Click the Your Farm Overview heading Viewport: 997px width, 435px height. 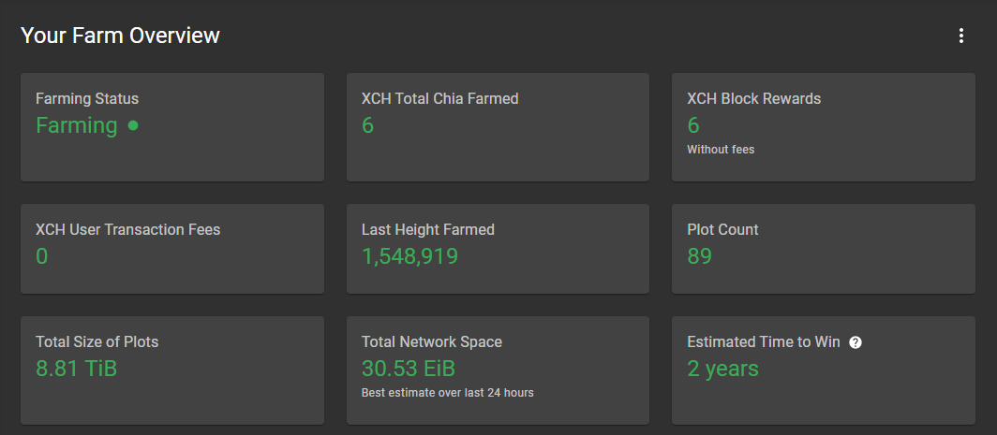click(120, 36)
